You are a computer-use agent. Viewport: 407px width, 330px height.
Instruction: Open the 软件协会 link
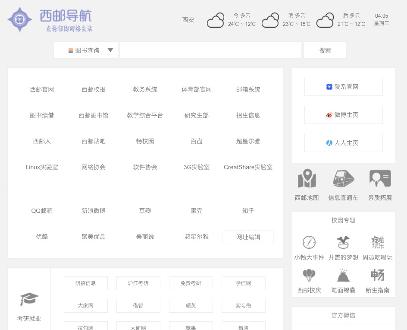point(145,167)
